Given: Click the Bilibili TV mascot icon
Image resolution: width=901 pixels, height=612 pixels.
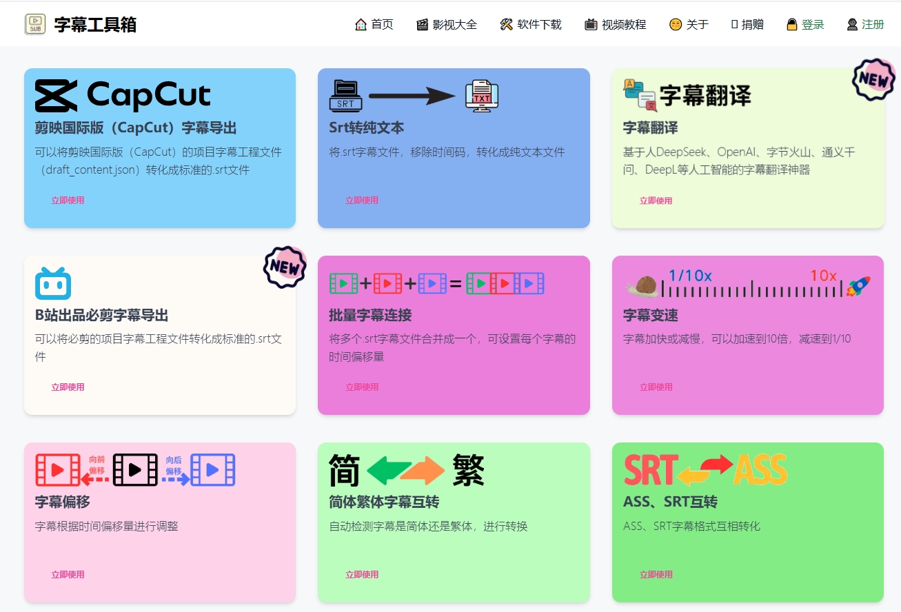Looking at the screenshot, I should click(x=53, y=283).
